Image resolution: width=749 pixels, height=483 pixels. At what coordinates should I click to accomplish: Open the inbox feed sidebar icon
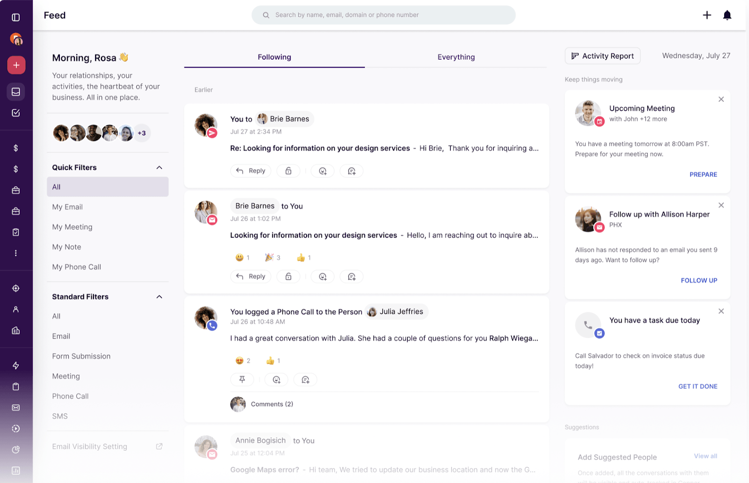(x=16, y=92)
